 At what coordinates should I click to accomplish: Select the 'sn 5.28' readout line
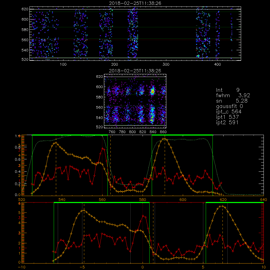click(x=232, y=101)
